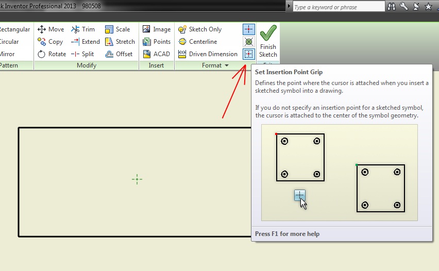Image resolution: width=439 pixels, height=271 pixels.
Task: Toggle Centerline format
Action: (x=197, y=41)
